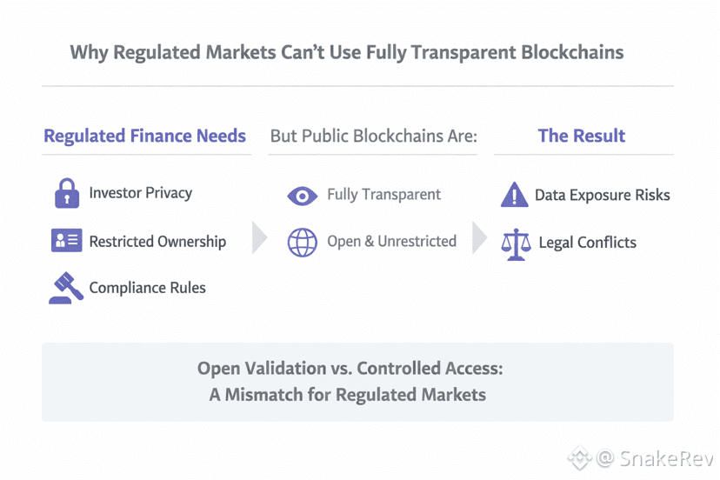Click the Compliance Rules label
This screenshot has width=720, height=480.
(x=147, y=288)
